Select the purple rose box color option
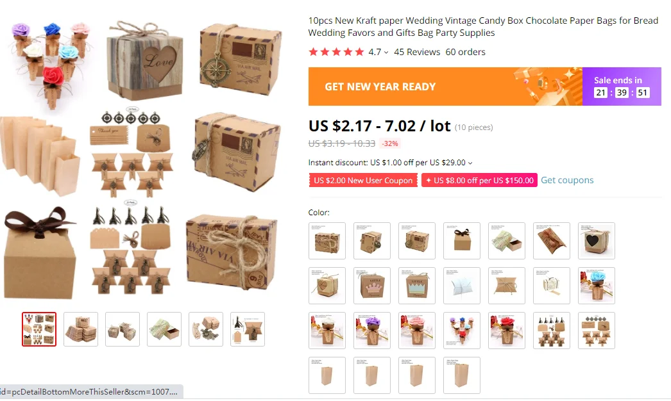Viewport: 671px width, 401px height. pos(372,331)
